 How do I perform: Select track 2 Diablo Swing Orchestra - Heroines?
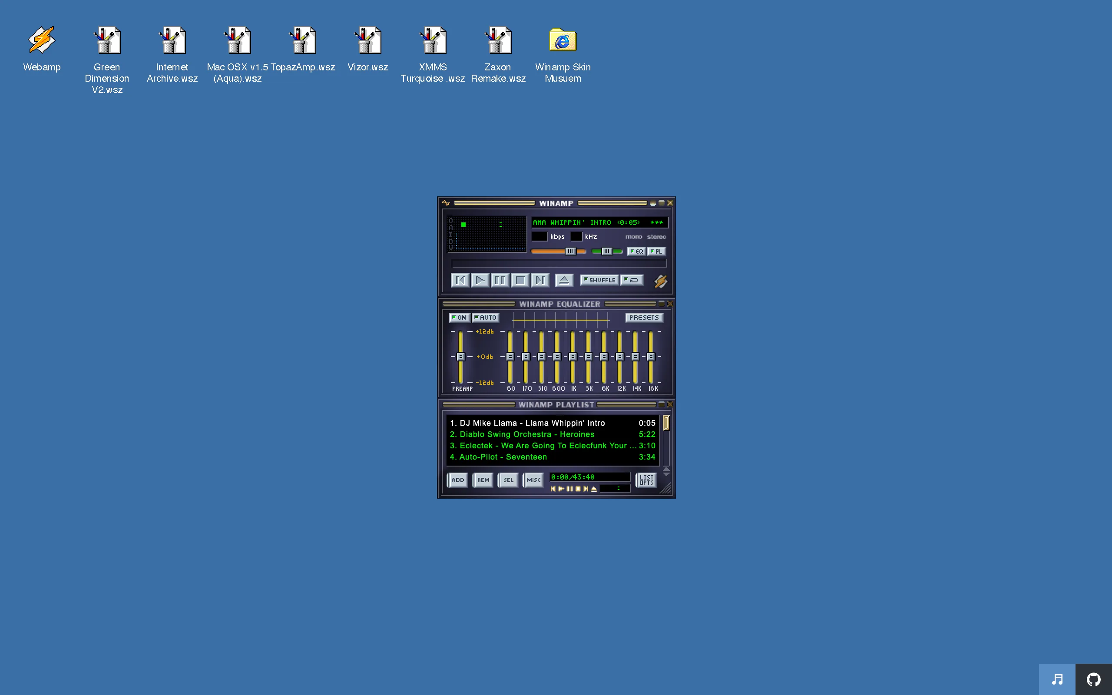pos(553,434)
